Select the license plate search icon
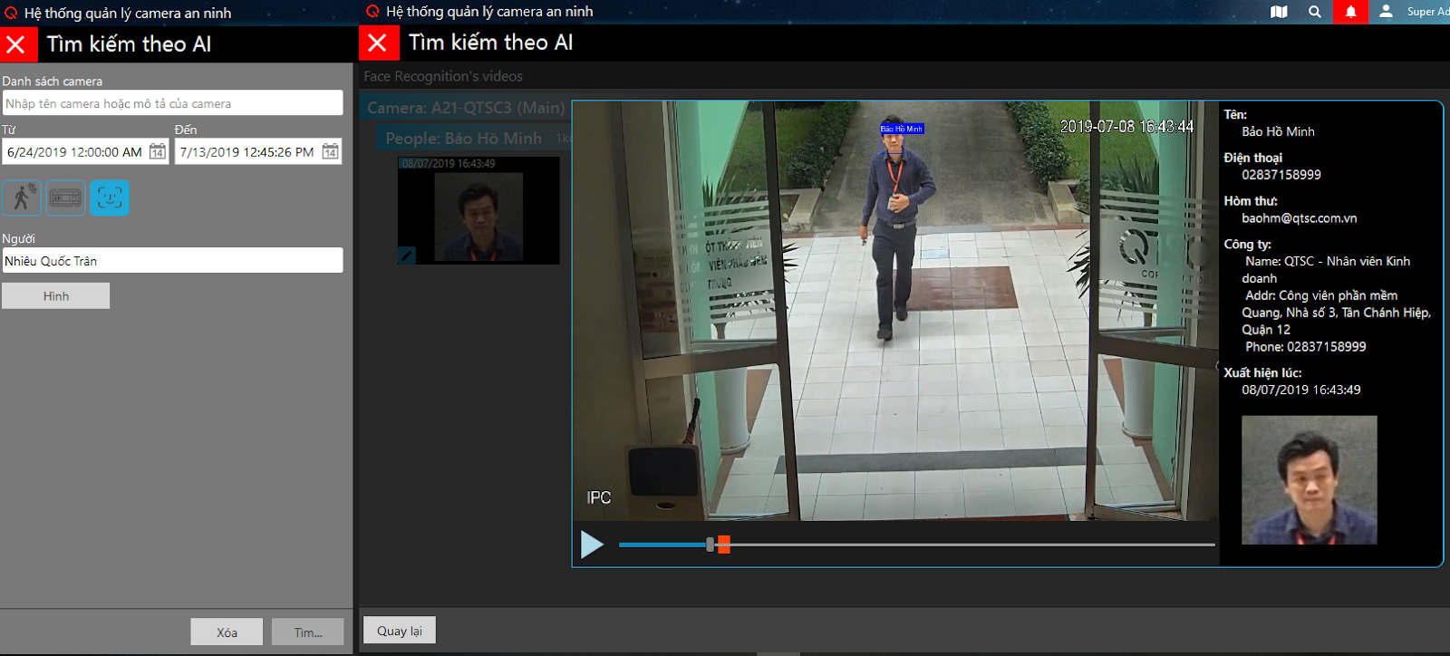 pyautogui.click(x=65, y=198)
